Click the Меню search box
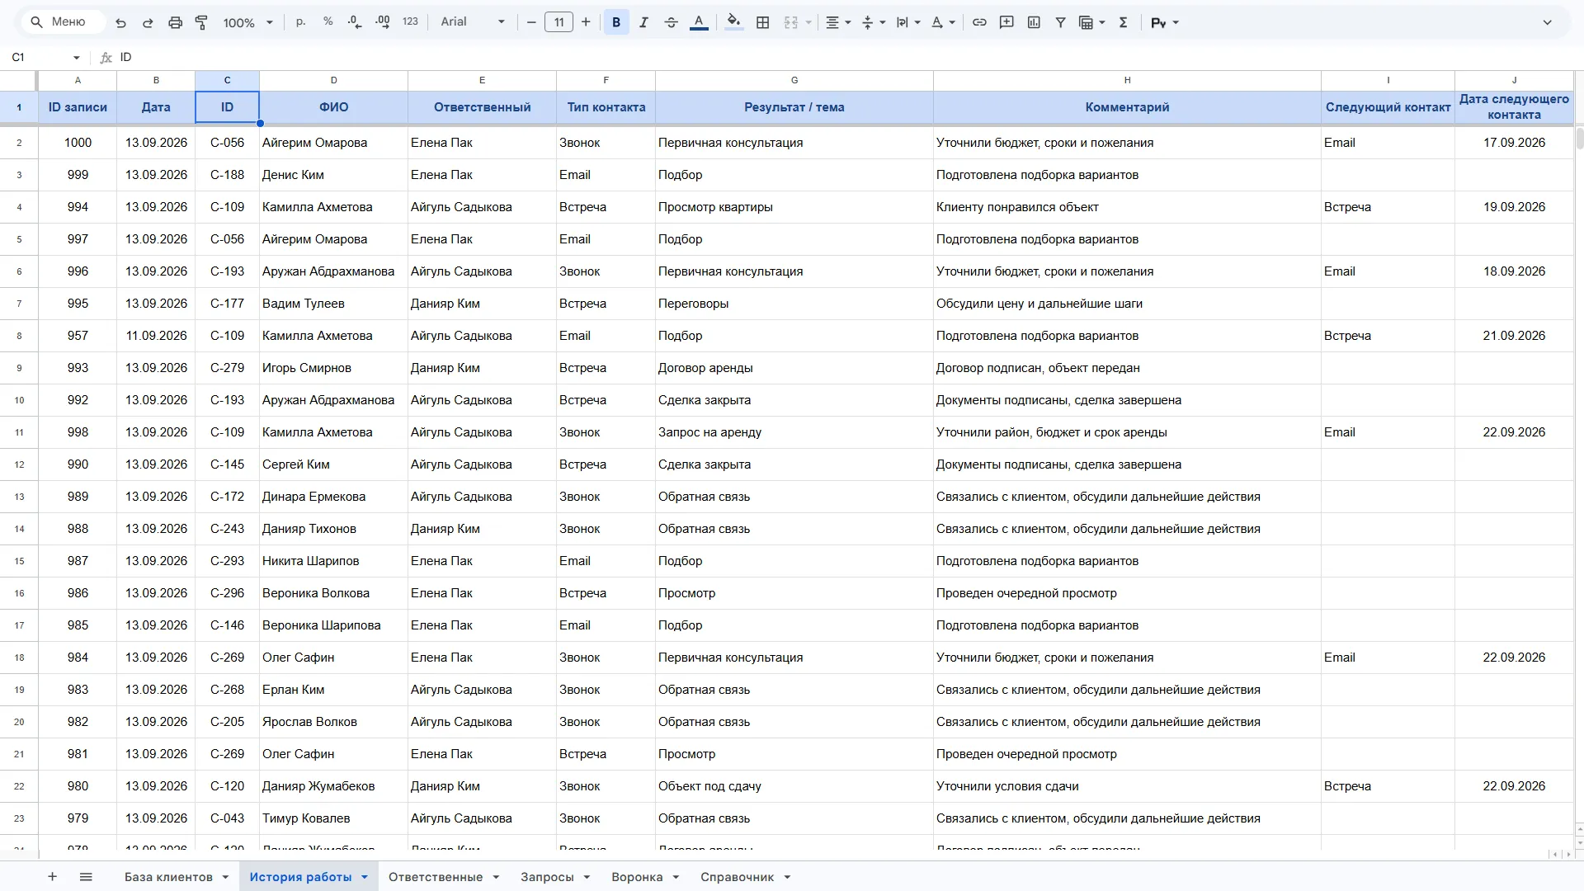The image size is (1584, 891). tap(64, 22)
